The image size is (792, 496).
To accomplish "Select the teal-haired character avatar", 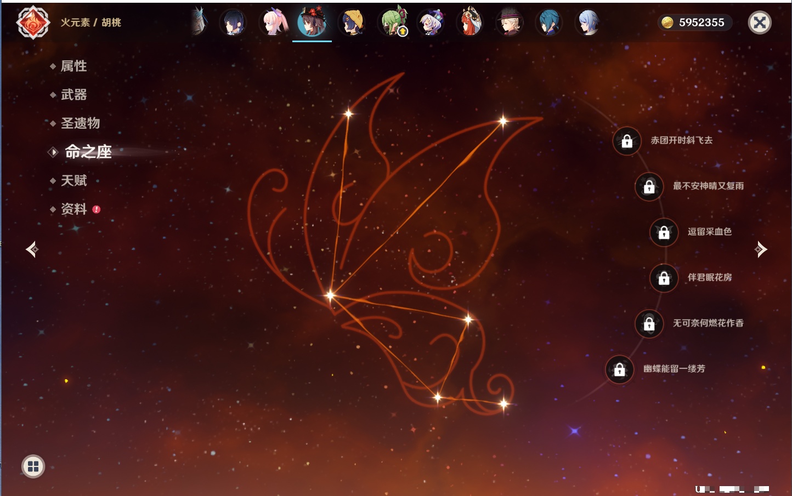I will (549, 22).
